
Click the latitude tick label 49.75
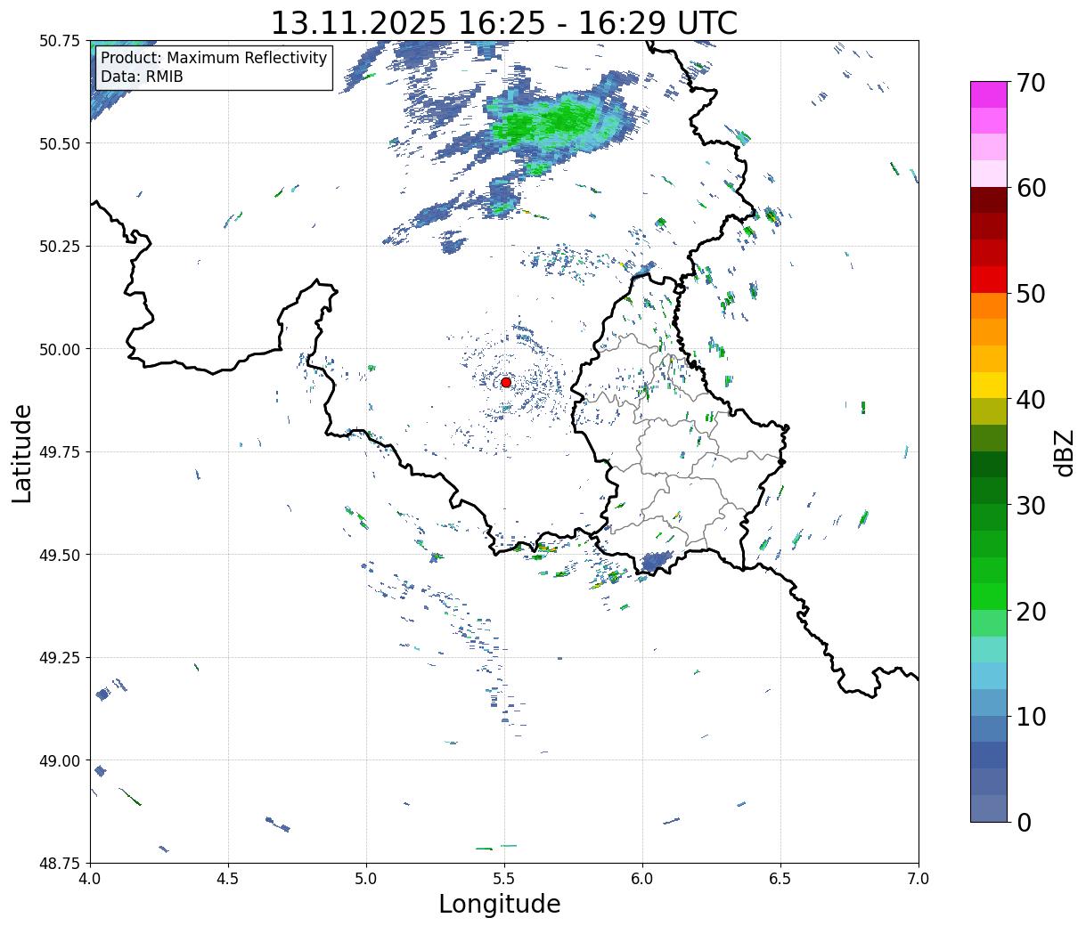[60, 452]
